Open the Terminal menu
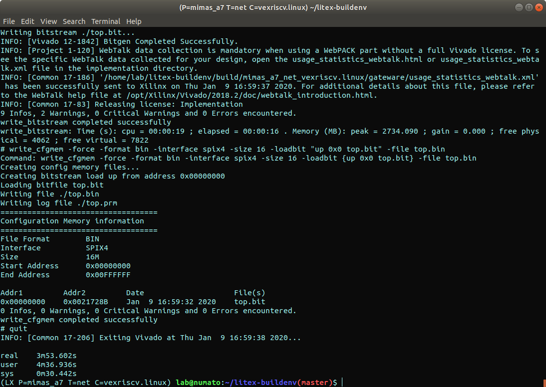 106,21
